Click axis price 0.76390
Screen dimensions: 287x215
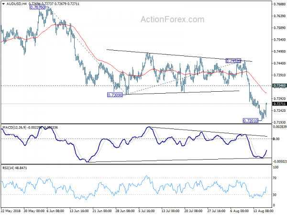(x=279, y=16)
